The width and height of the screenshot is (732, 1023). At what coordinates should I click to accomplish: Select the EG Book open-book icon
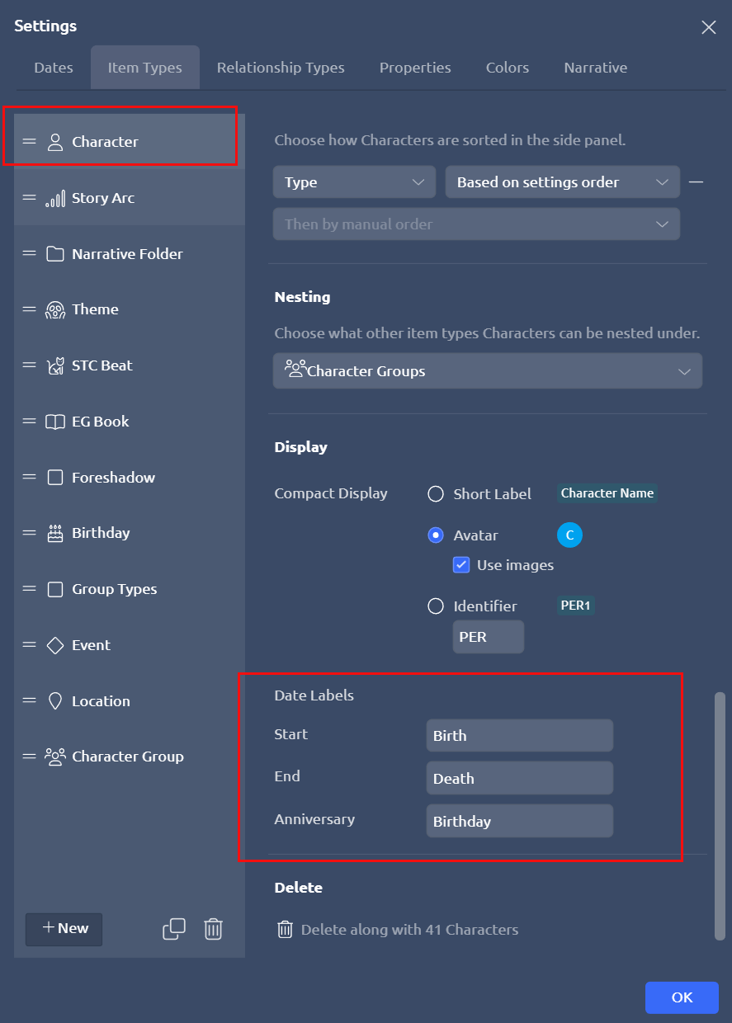55,422
